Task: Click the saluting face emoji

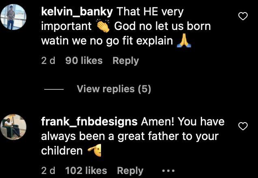Action: [94, 151]
